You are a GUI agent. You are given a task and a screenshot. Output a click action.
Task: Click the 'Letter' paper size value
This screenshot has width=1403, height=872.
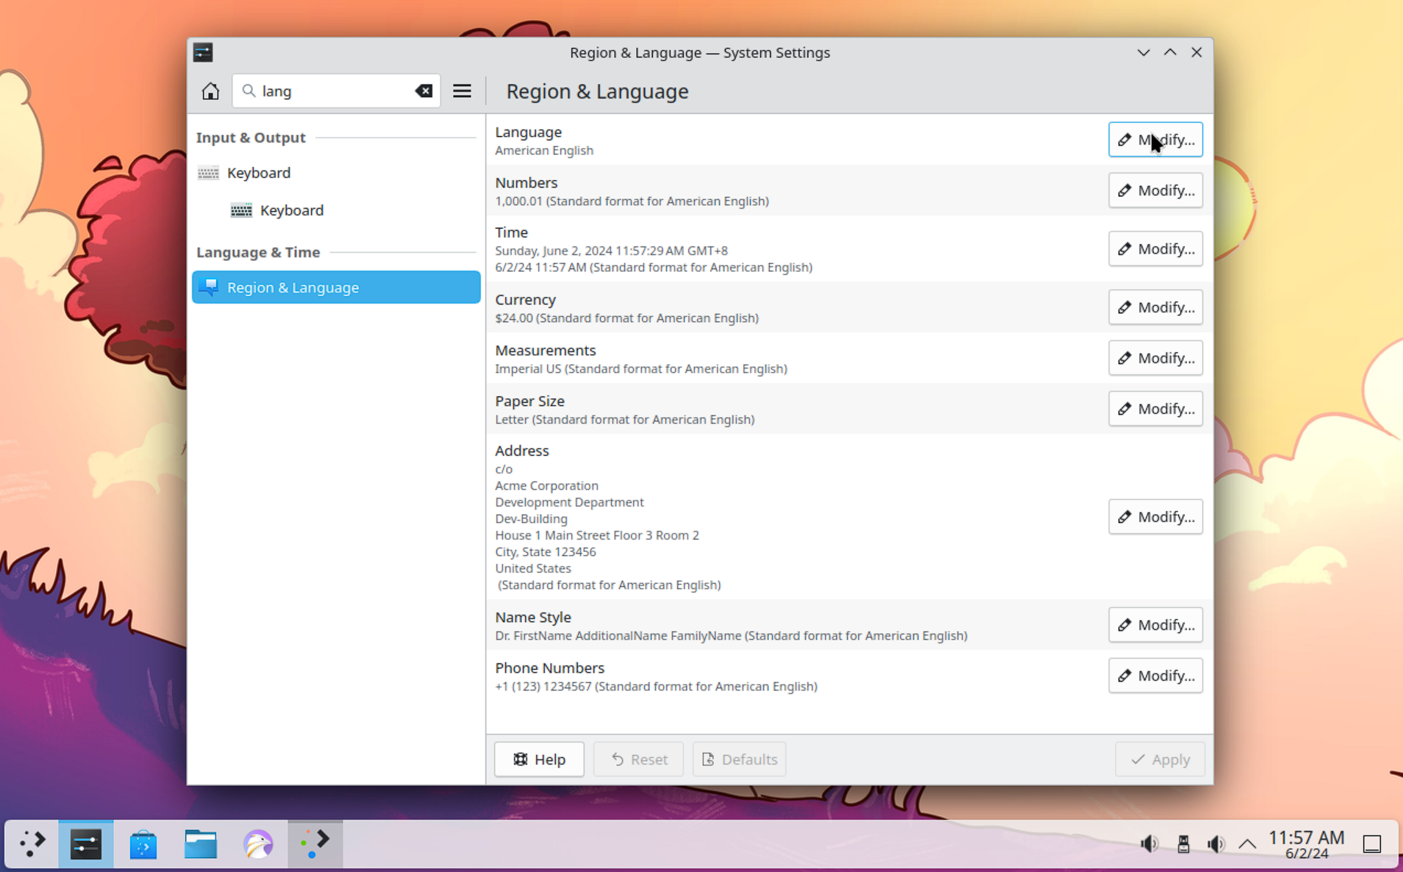(512, 420)
